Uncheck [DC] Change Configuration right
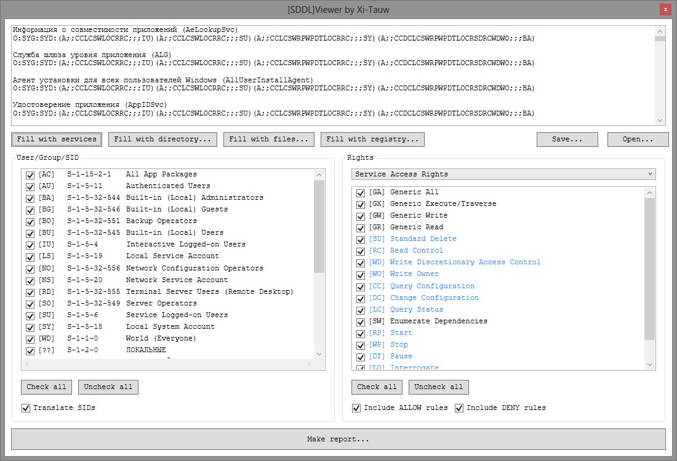The image size is (677, 461). point(361,299)
